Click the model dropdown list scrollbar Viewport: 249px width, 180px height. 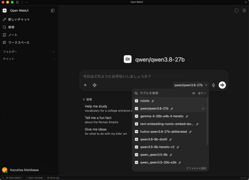207,121
